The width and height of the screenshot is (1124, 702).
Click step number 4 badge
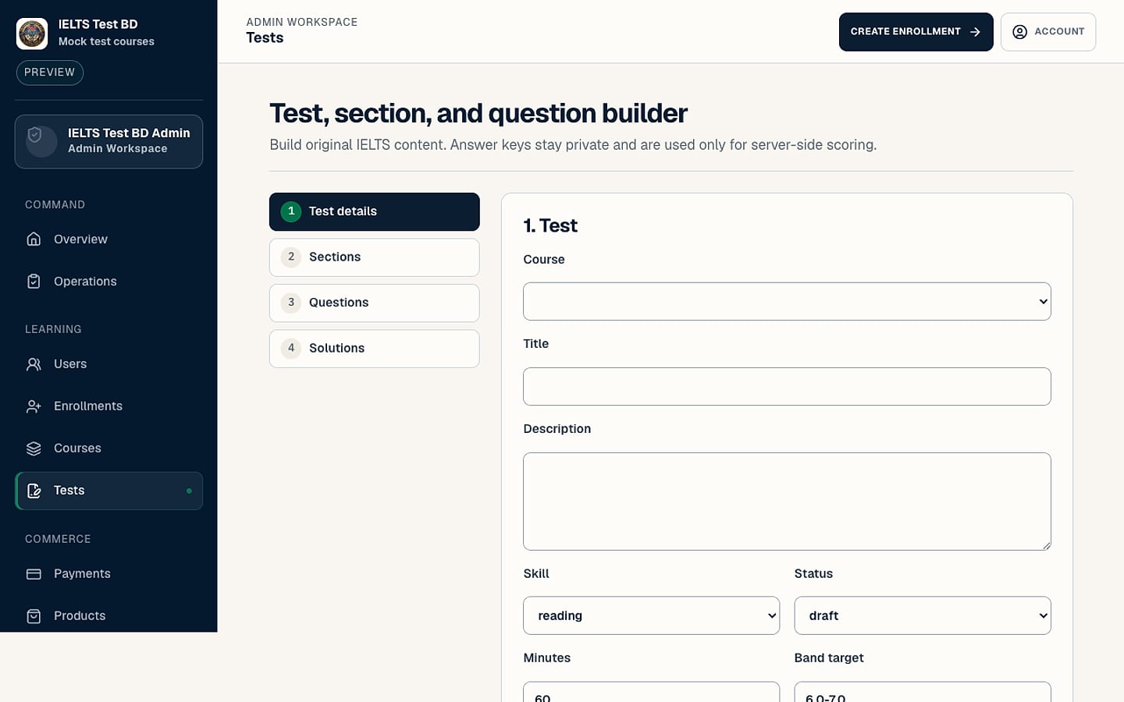[291, 348]
